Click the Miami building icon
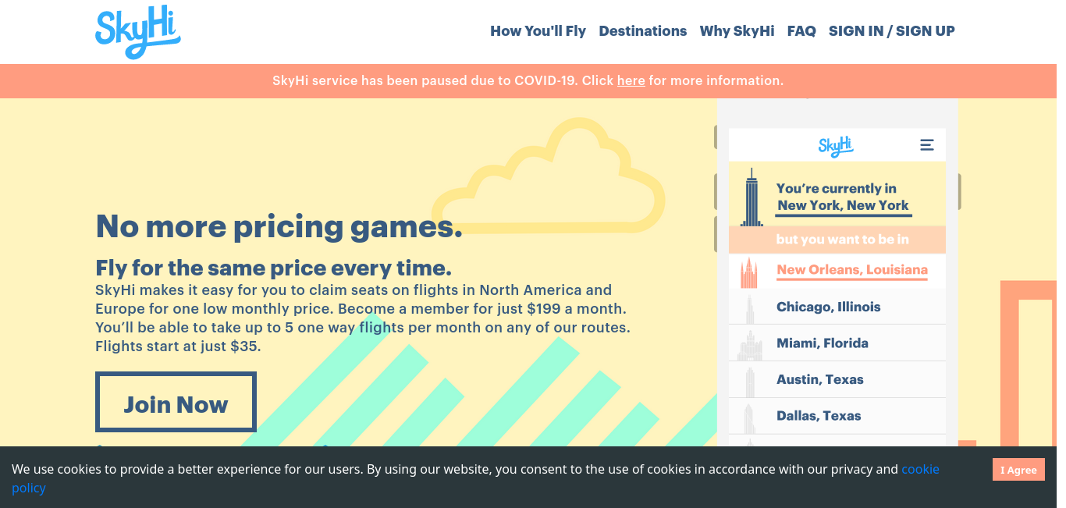 (x=749, y=344)
